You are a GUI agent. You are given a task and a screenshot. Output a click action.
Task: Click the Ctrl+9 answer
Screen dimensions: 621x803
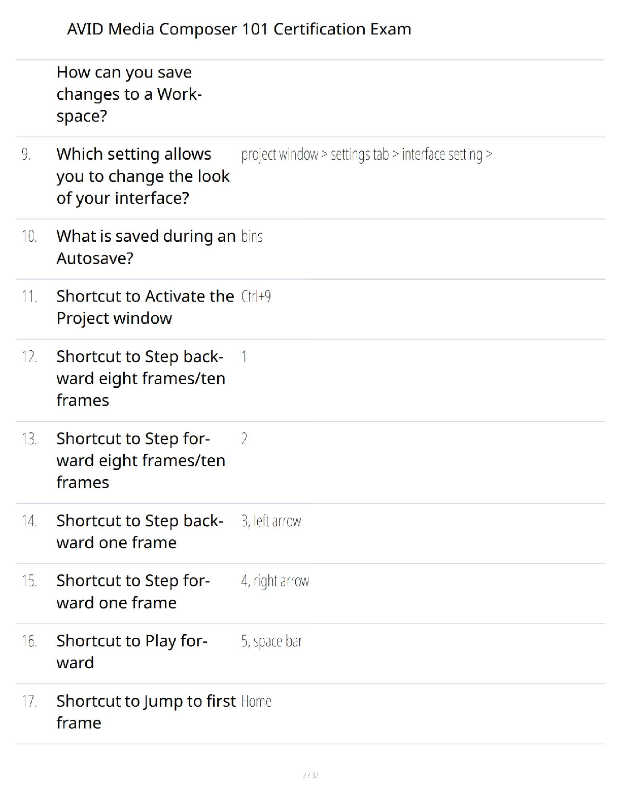(256, 296)
